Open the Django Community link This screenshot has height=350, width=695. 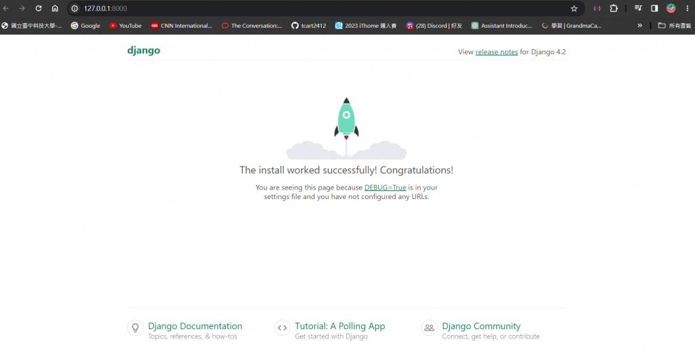[481, 326]
